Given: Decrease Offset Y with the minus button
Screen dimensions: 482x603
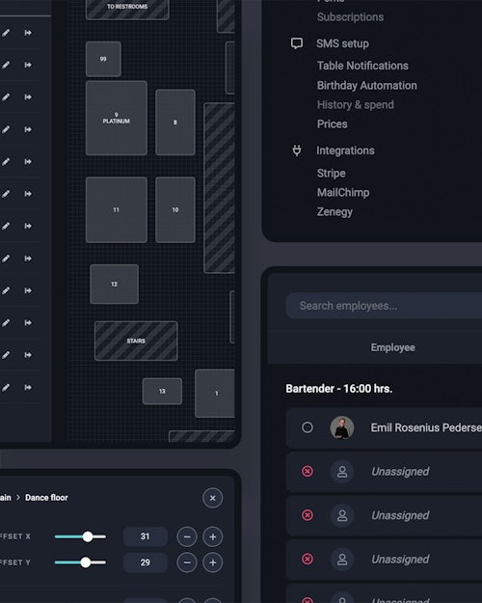Looking at the screenshot, I should (187, 562).
